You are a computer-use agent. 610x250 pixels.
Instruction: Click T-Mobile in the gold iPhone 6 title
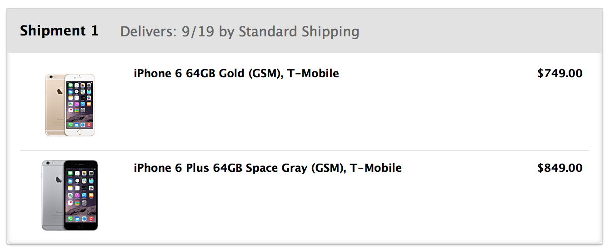point(313,74)
